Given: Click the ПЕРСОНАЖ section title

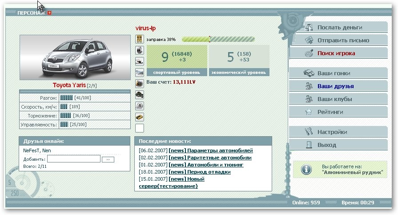Looking at the screenshot, I should click(x=31, y=13).
